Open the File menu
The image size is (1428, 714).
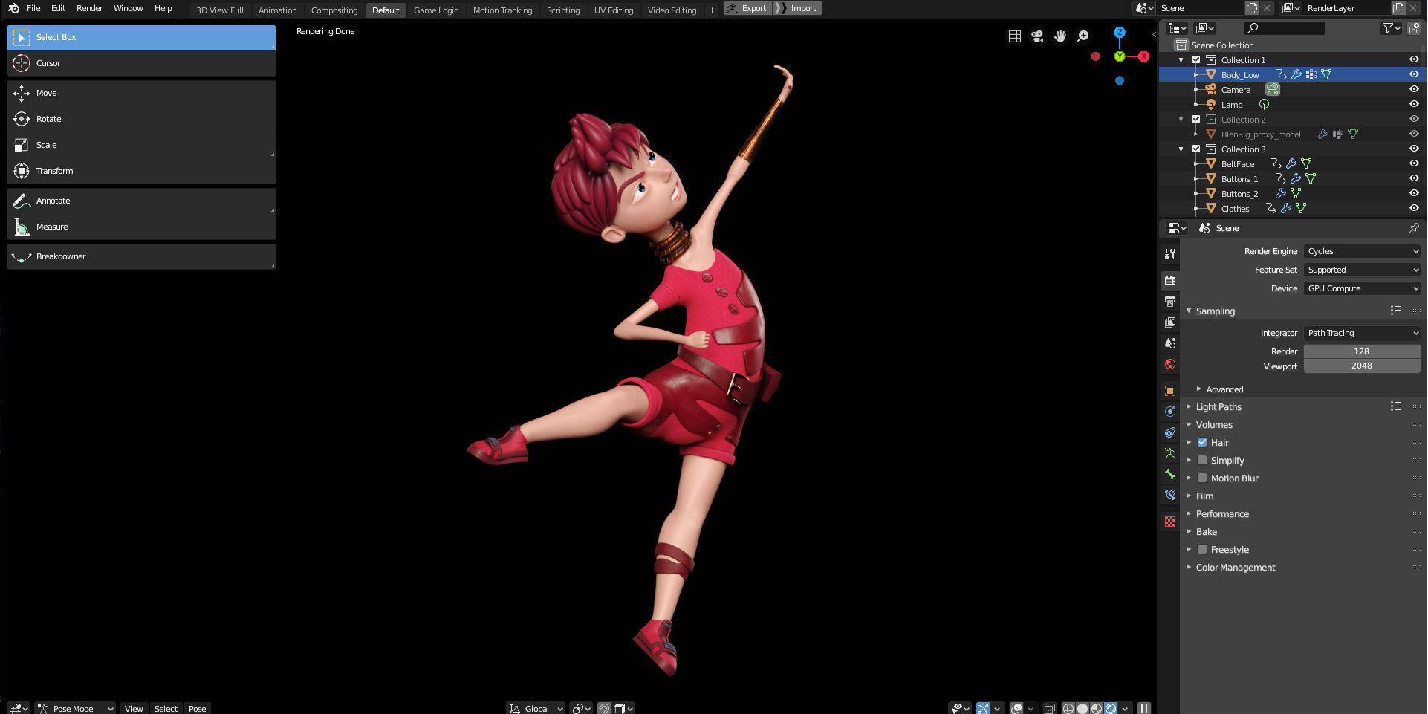[x=33, y=8]
